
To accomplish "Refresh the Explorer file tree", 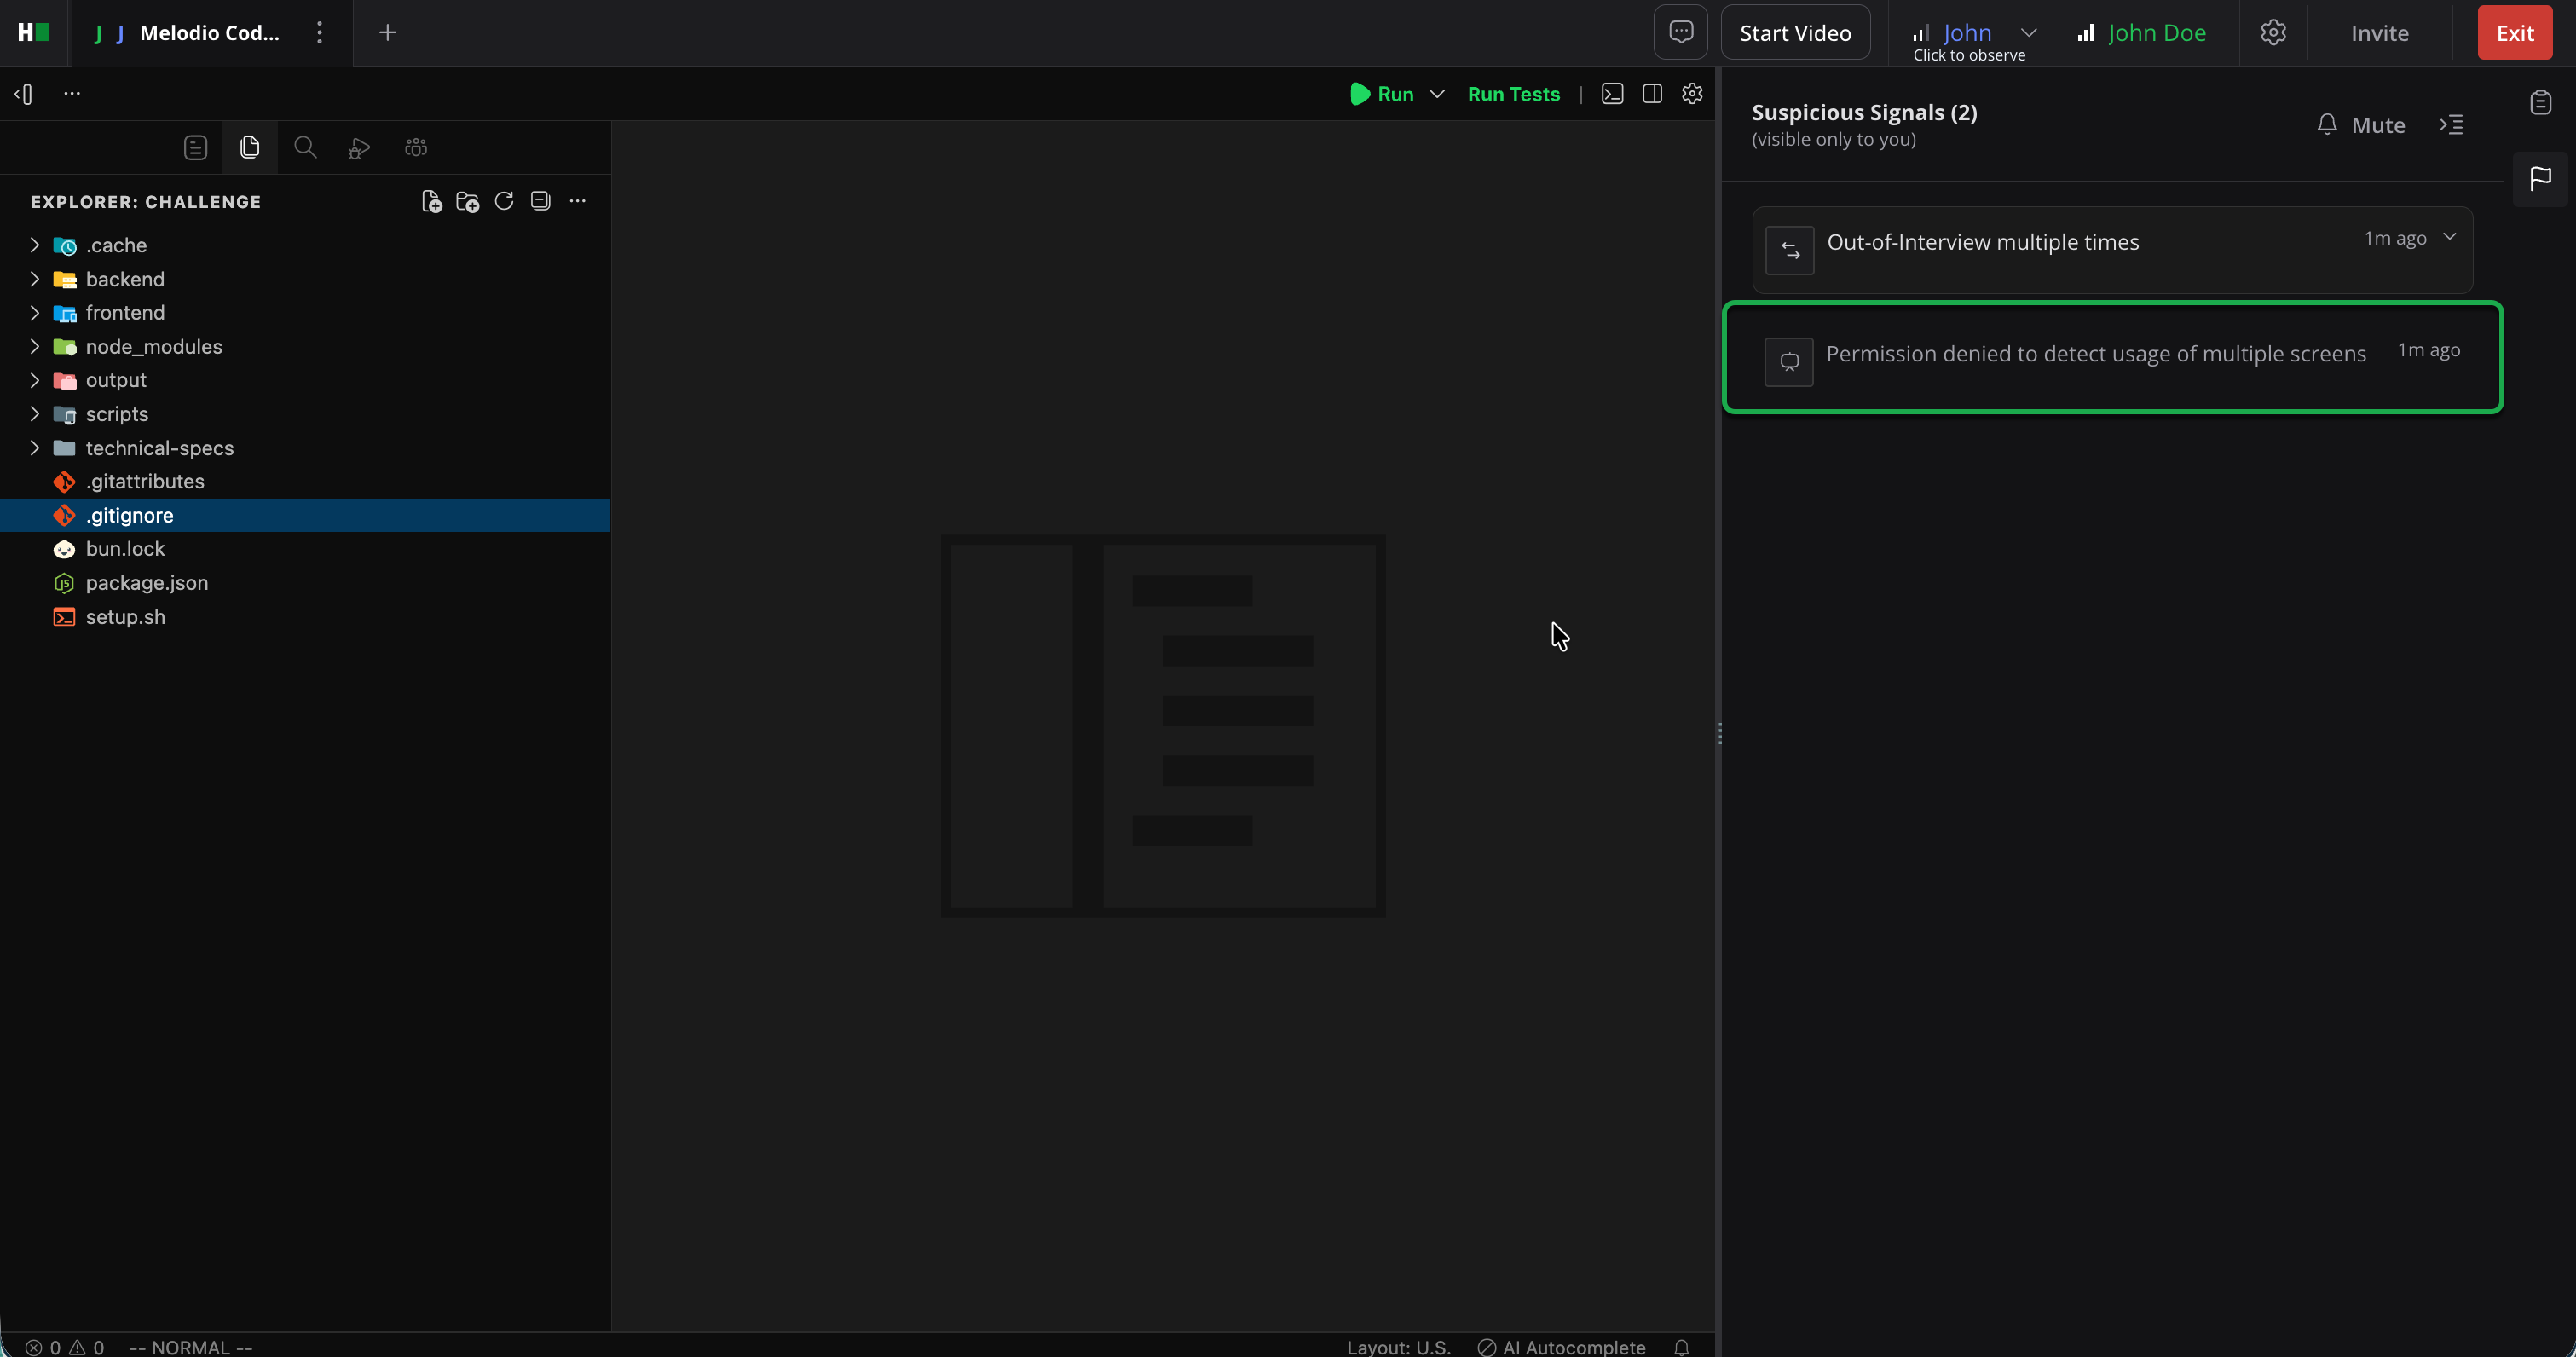I will 504,201.
